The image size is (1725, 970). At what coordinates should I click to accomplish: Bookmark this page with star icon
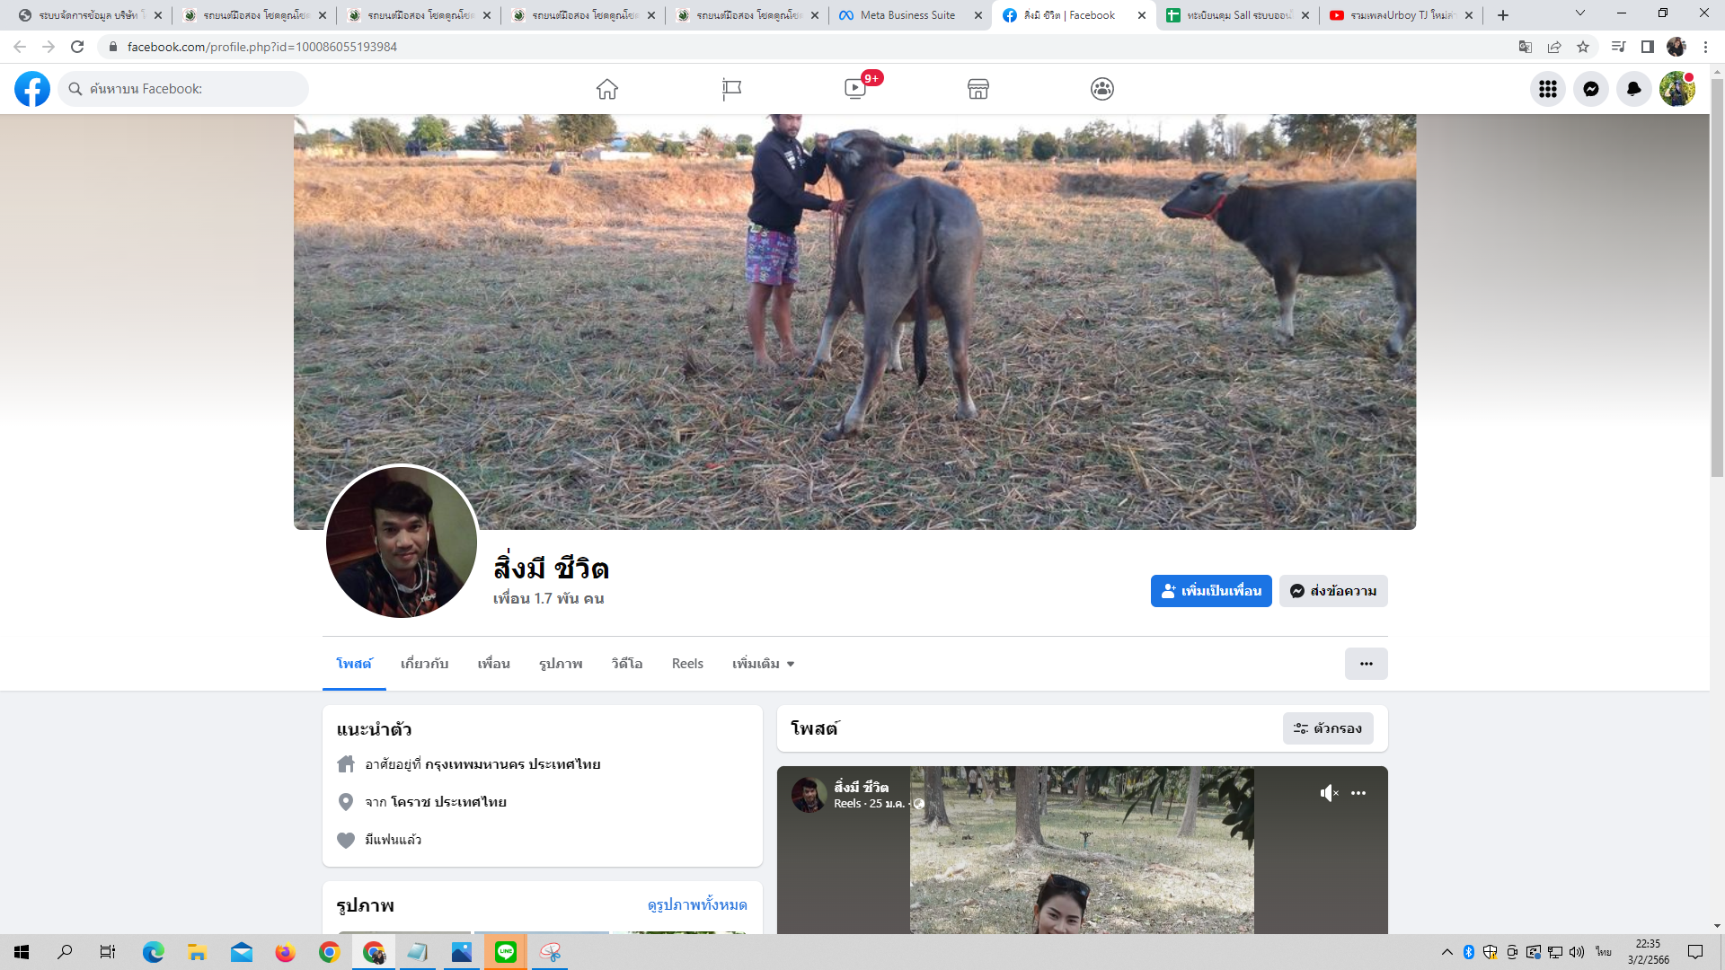1583,47
